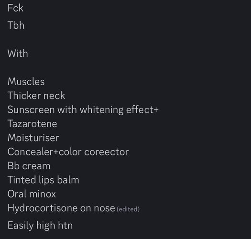The width and height of the screenshot is (251, 239).
Task: Click the word 'nose' before edited tag
Action: pyautogui.click(x=104, y=208)
